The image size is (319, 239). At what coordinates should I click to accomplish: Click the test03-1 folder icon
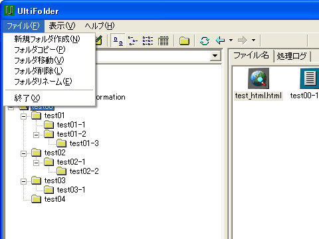point(49,190)
